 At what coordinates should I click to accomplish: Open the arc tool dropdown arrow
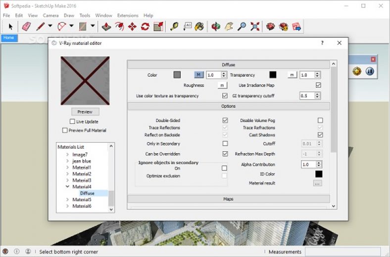point(72,26)
